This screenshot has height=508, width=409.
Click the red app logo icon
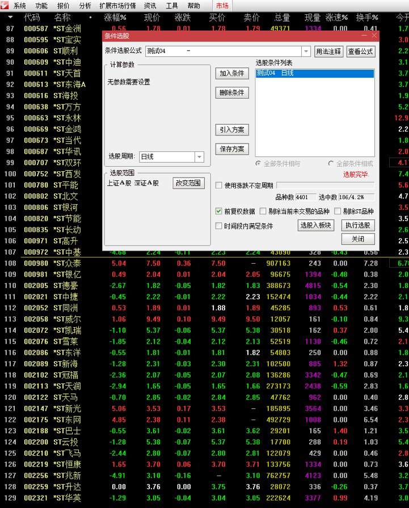5,5
